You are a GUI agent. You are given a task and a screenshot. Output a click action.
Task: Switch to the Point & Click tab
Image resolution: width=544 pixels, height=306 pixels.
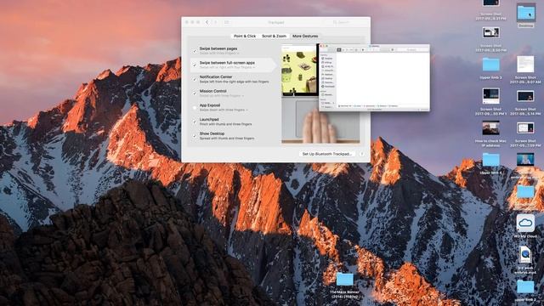pyautogui.click(x=245, y=36)
